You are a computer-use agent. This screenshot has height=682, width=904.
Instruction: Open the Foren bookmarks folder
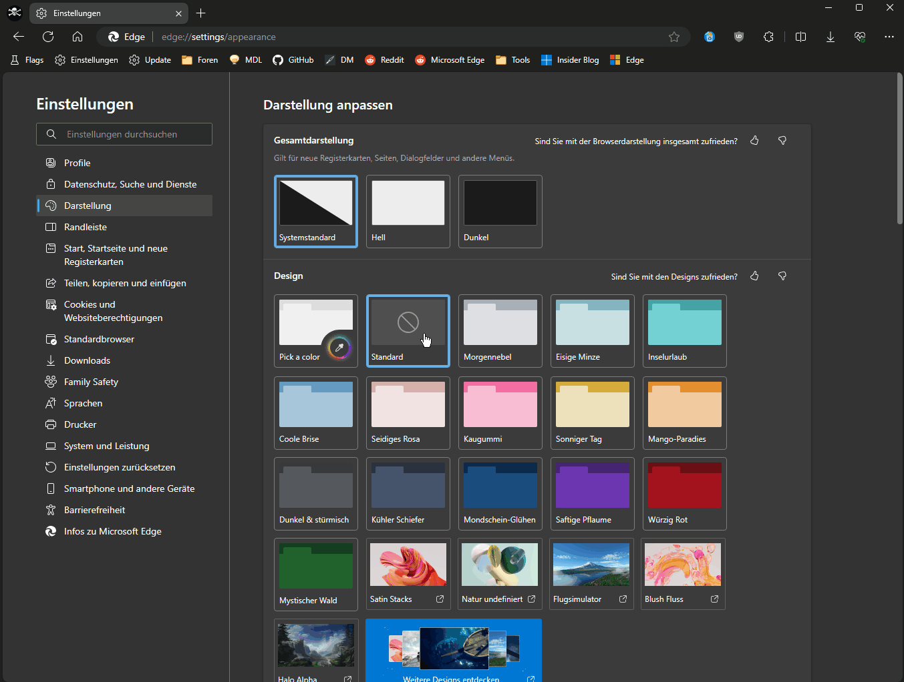200,60
